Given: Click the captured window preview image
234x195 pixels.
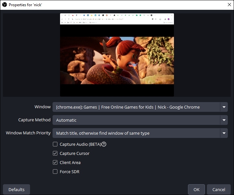Looking at the screenshot, I should [x=117, y=55].
